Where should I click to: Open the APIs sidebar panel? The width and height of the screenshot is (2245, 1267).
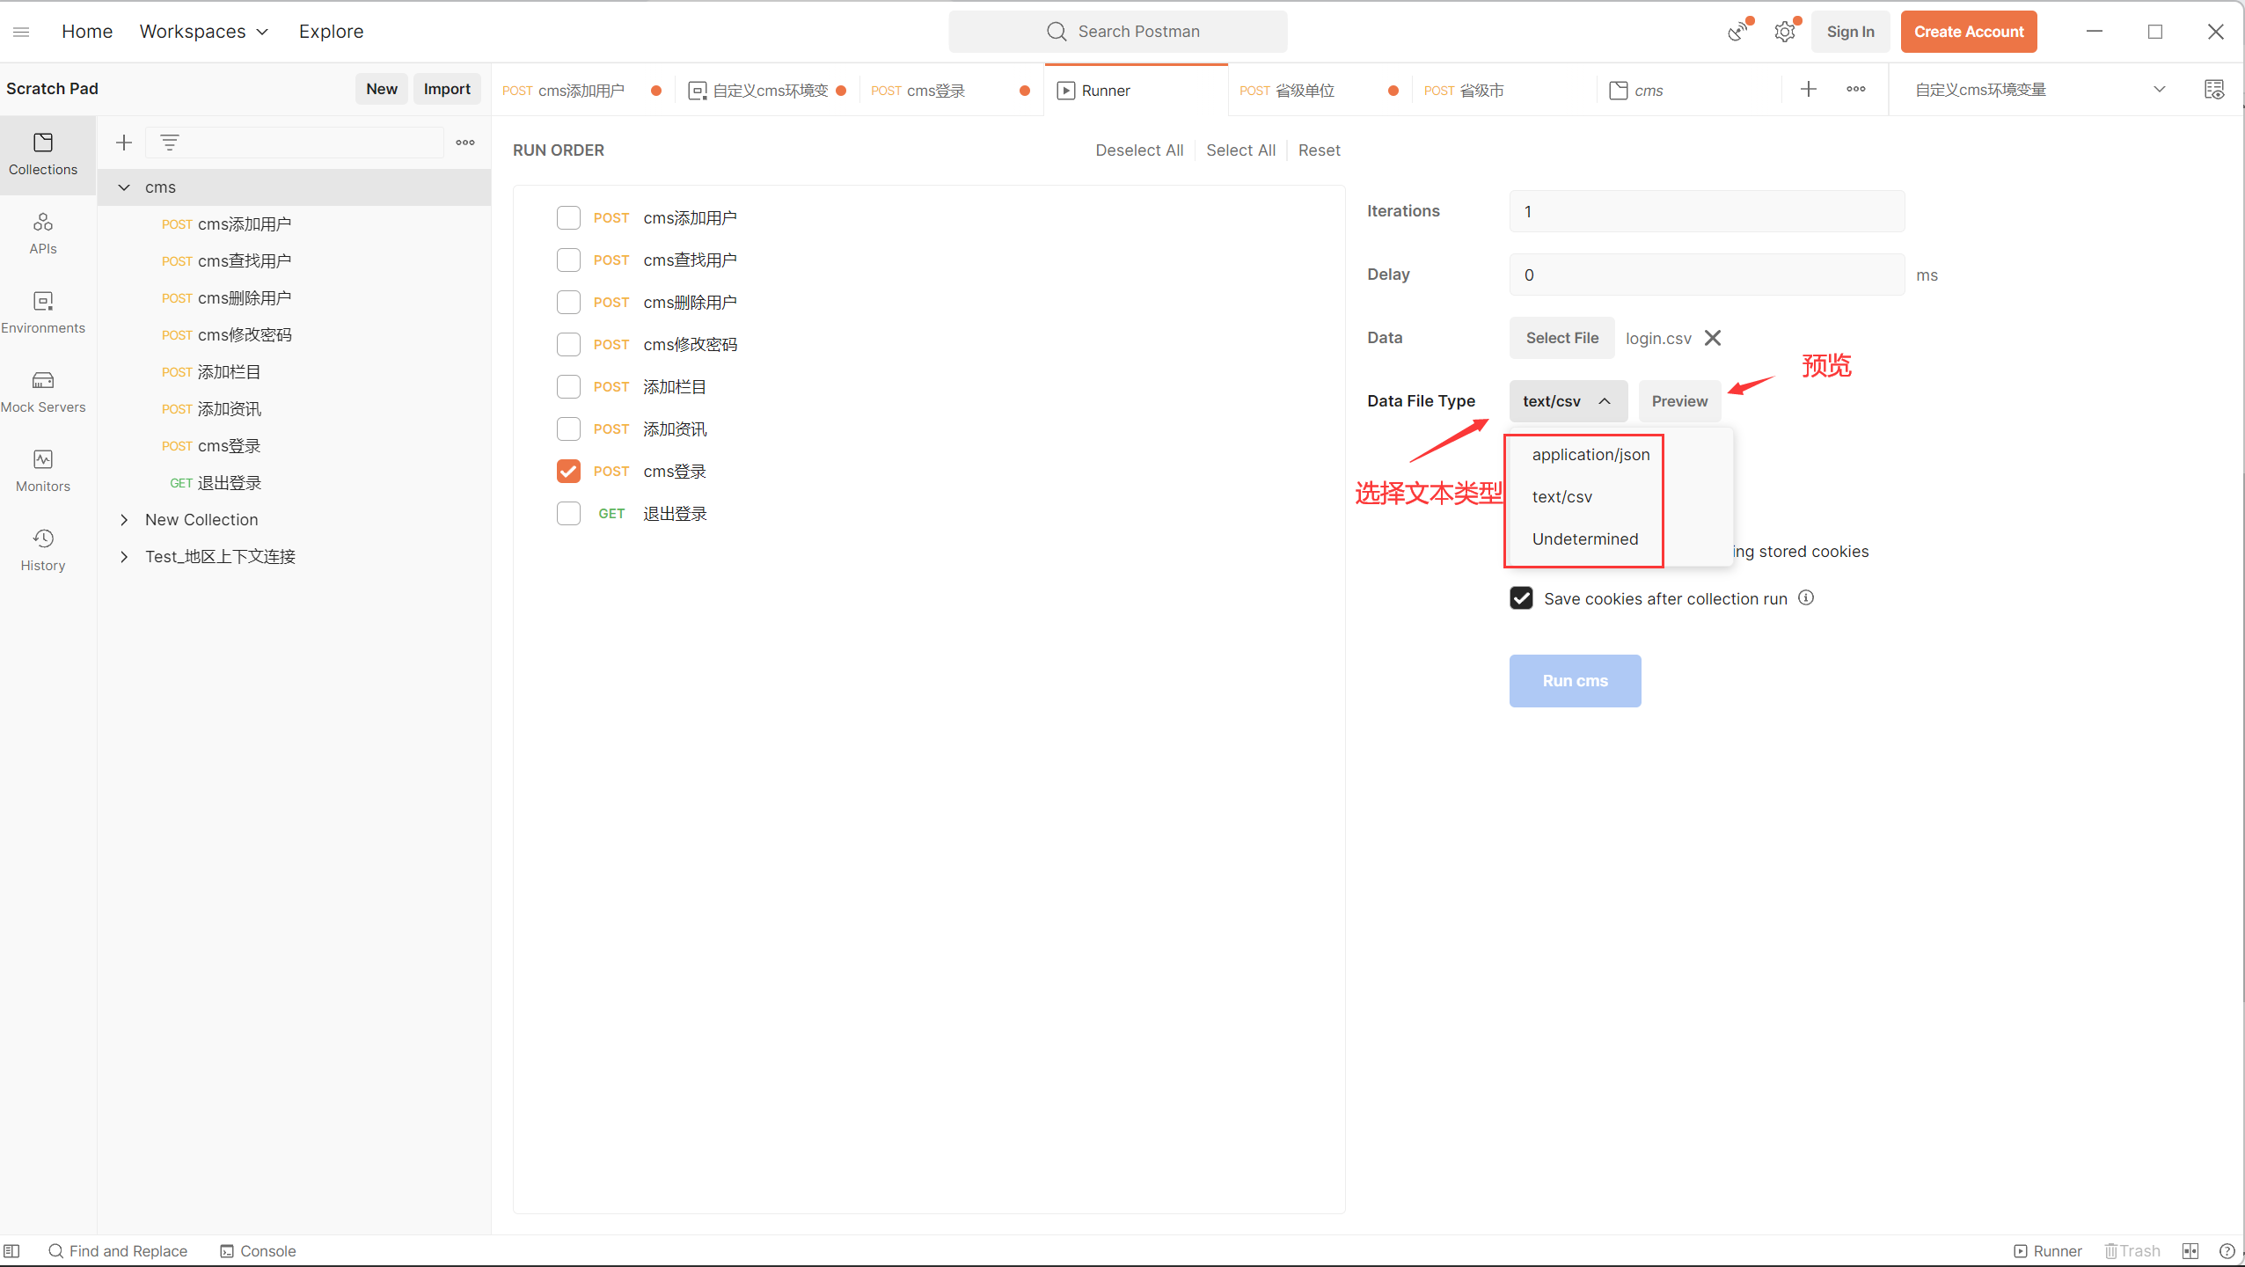(43, 232)
